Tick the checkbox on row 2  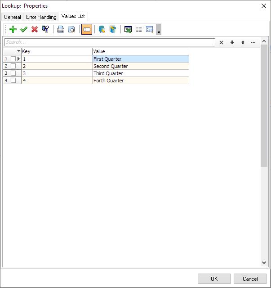pyautogui.click(x=13, y=66)
